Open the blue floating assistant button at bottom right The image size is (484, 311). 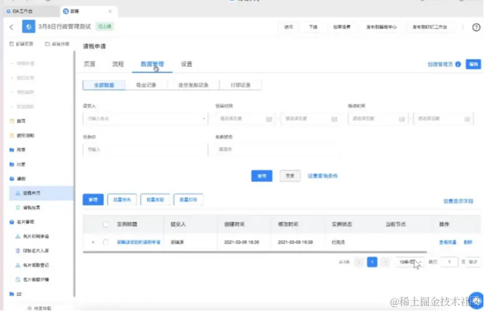click(x=476, y=300)
